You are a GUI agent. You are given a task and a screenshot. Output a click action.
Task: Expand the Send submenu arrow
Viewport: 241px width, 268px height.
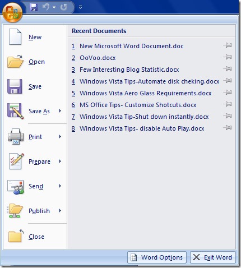[60, 186]
